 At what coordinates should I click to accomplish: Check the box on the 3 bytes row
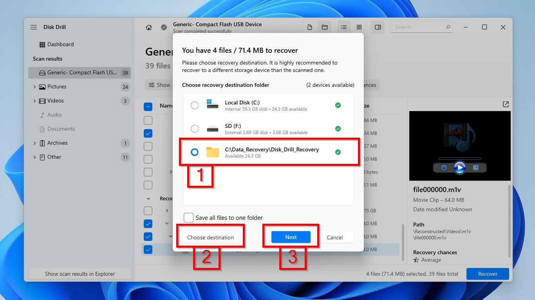(148, 172)
